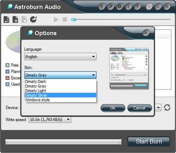Click the Write speed label
This screenshot has width=176, height=153.
click(x=16, y=120)
